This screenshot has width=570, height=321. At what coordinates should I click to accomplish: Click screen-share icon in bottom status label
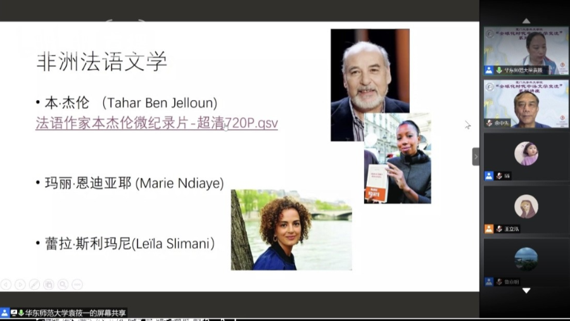click(x=14, y=313)
